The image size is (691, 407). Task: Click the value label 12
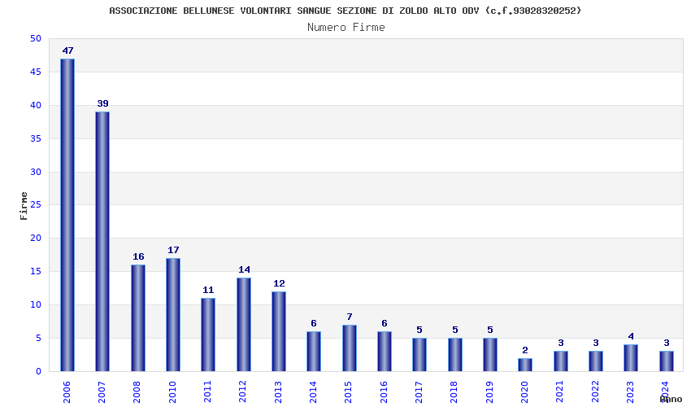[279, 283]
